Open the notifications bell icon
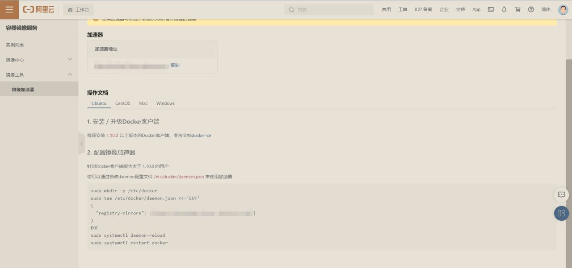The height and width of the screenshot is (268, 572). [x=504, y=9]
